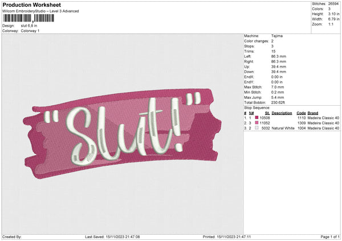Click the Printed timestamp in footer
The width and height of the screenshot is (342, 241).
[x=227, y=236]
